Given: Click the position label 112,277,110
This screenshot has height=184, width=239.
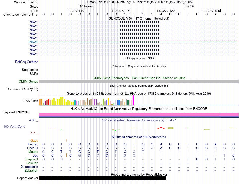Looking at the screenshot, I should click(75, 11).
